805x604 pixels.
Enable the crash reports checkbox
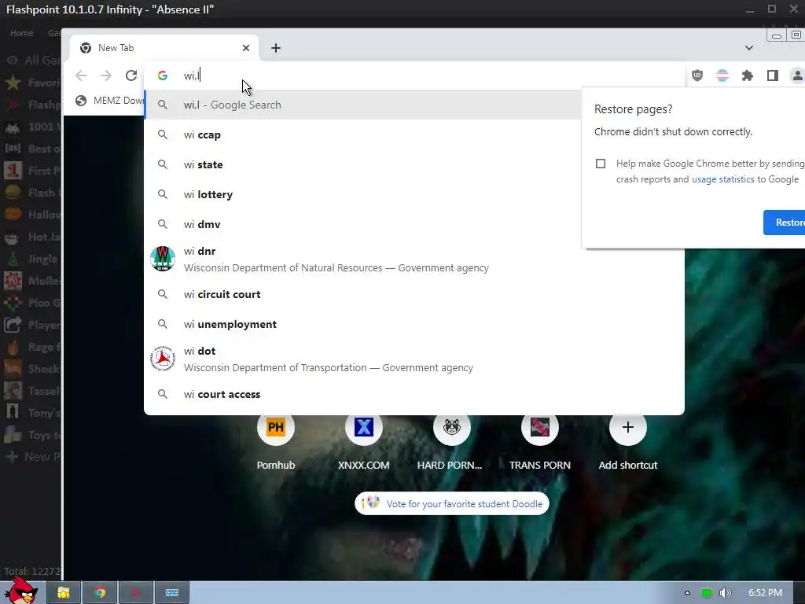[x=601, y=164]
